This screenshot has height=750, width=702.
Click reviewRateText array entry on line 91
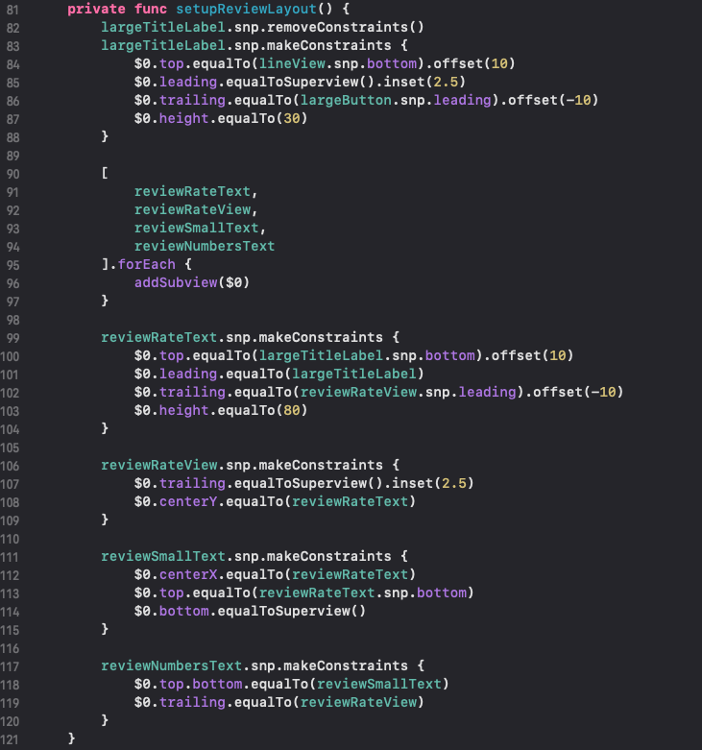coord(192,191)
